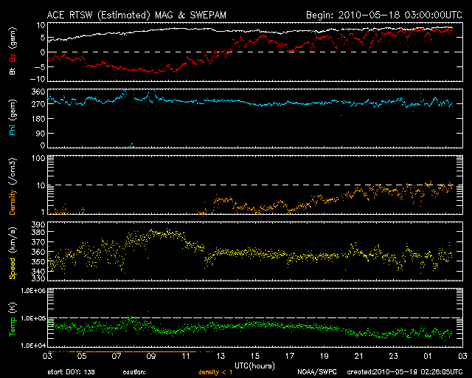Click the '01' hour tick label
472x378 pixels.
[428, 356]
